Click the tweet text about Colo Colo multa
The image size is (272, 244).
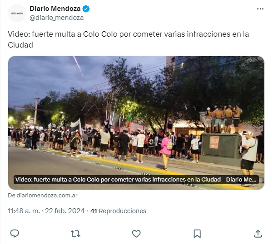tap(129, 39)
